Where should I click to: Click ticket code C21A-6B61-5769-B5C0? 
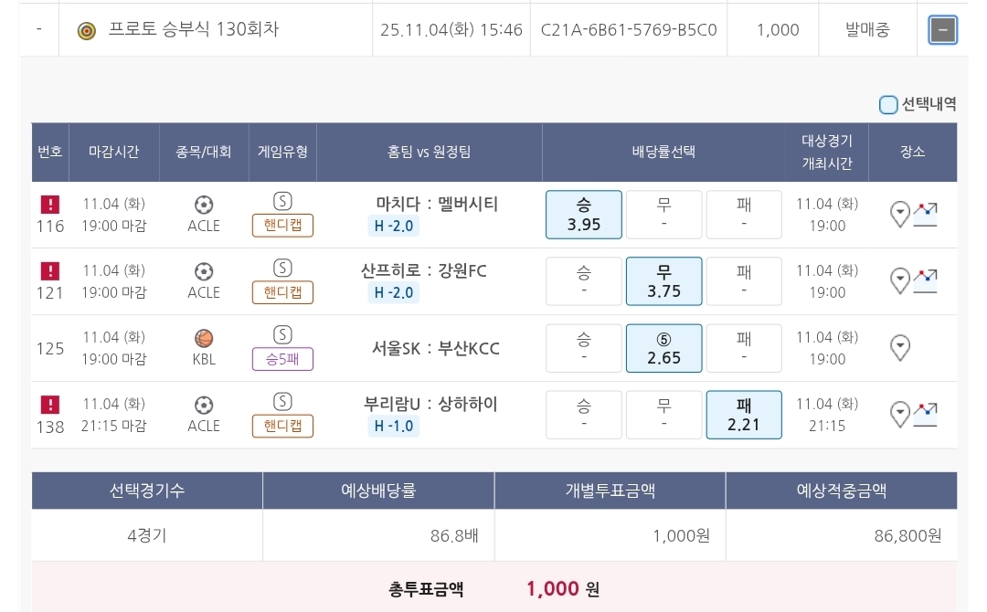point(629,30)
